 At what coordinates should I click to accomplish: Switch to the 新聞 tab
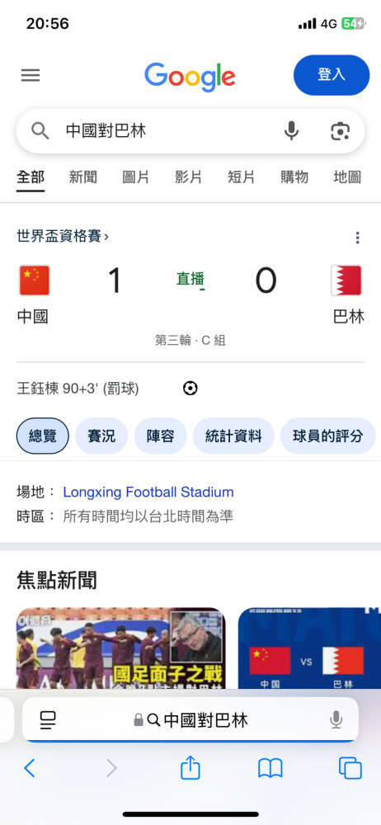83,177
